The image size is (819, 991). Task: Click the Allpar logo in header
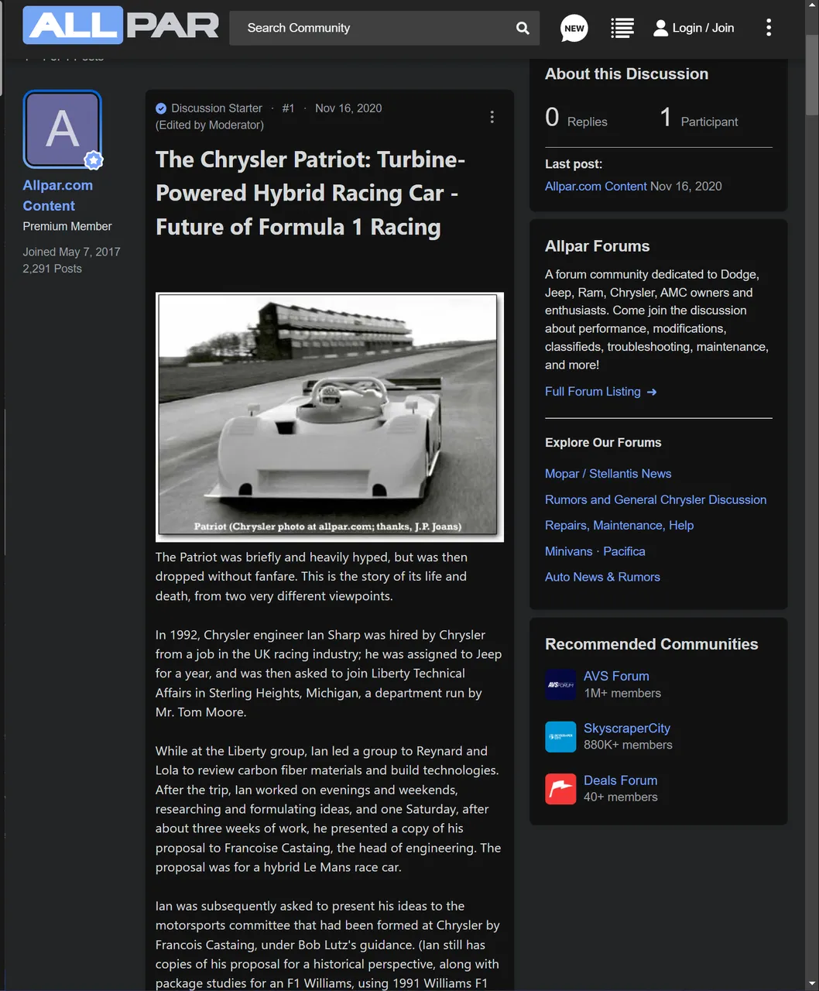(121, 26)
